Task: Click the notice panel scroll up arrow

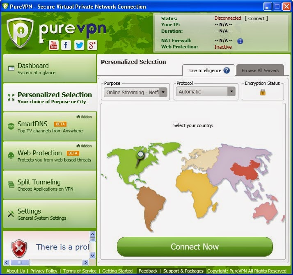Action: click(92, 234)
